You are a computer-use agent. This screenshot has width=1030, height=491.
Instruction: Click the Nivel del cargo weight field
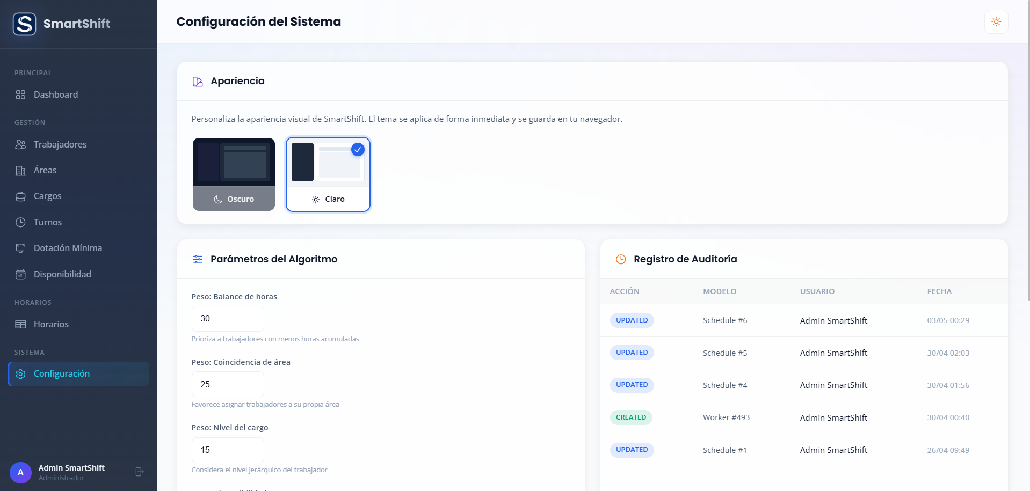coord(228,450)
